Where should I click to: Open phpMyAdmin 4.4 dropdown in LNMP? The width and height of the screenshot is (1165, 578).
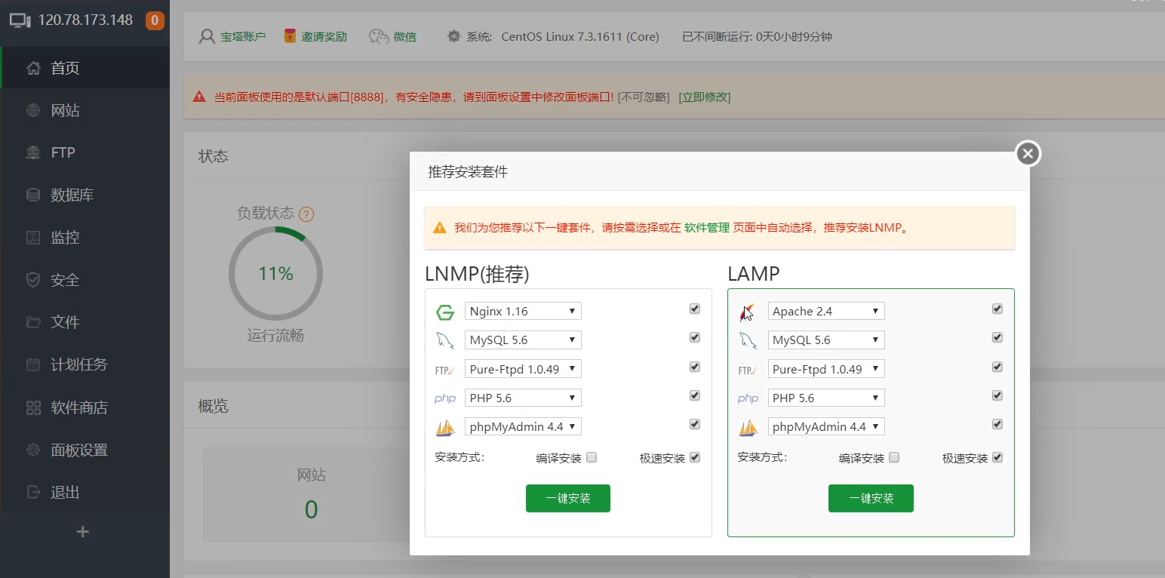click(523, 426)
